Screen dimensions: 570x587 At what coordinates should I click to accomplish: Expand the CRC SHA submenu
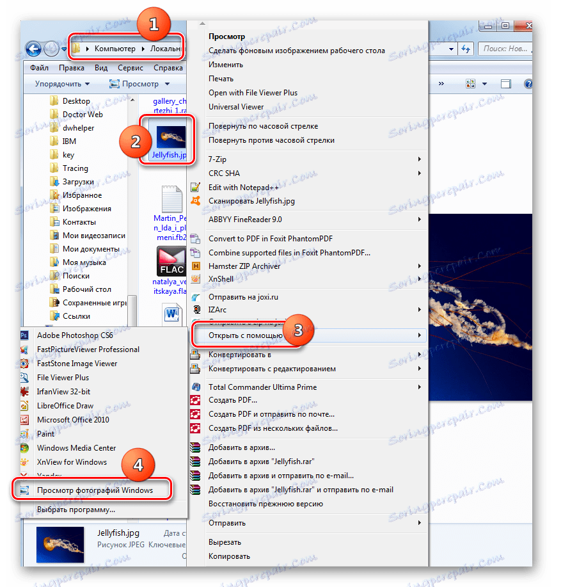(x=419, y=173)
